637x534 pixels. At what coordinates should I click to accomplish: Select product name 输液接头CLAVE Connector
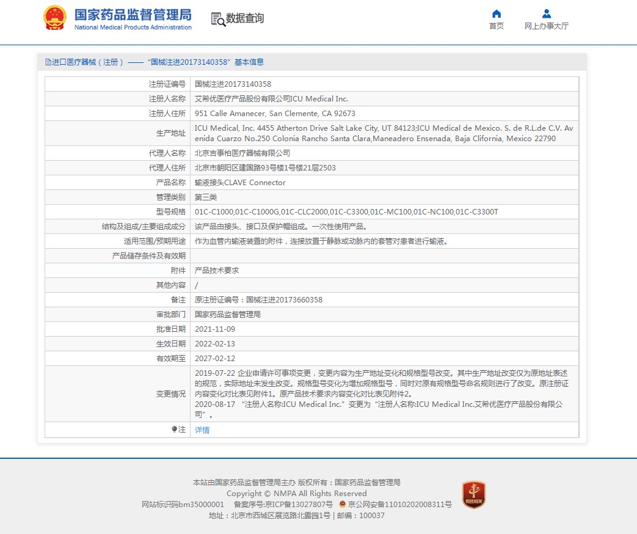point(240,183)
